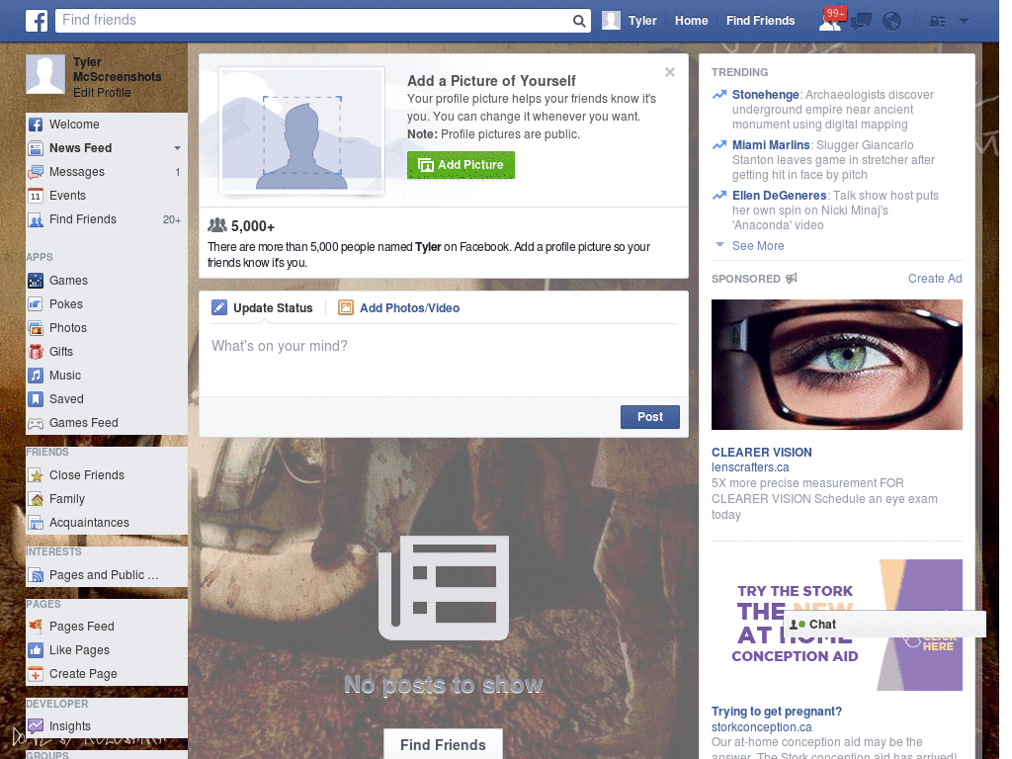
Task: Click the Create Page icon
Action: point(36,674)
